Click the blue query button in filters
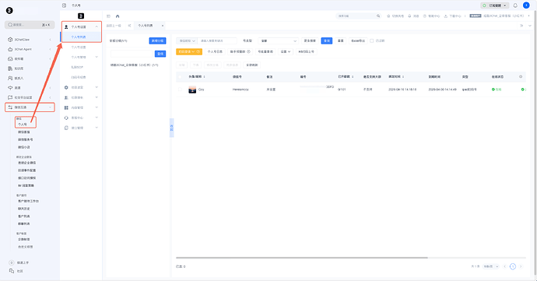537x281 pixels. [327, 40]
